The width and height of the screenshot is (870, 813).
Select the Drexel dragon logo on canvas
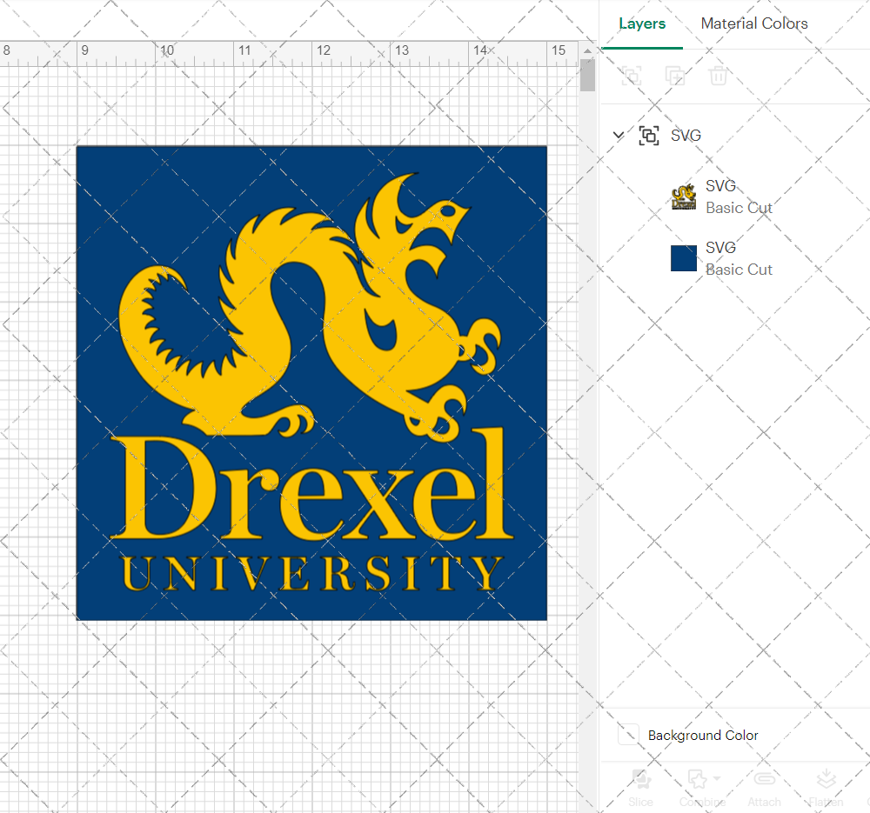(x=311, y=383)
